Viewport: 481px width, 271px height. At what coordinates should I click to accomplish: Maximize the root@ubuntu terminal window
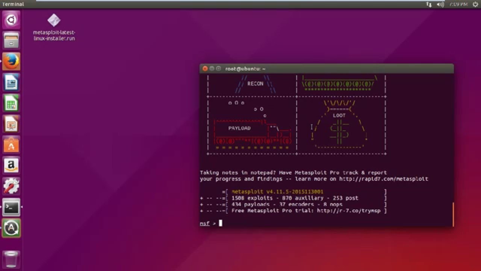(218, 69)
